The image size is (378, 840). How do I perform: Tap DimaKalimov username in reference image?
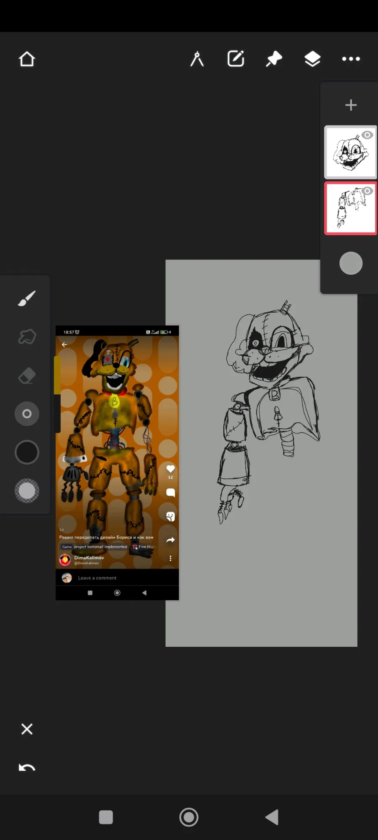click(x=89, y=558)
